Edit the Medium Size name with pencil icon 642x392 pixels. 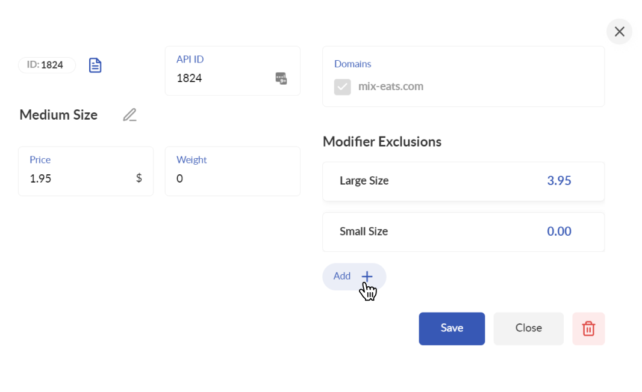point(130,115)
